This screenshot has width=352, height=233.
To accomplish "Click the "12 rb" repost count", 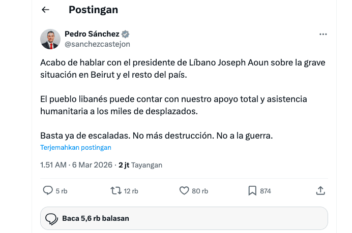I will point(131,191).
